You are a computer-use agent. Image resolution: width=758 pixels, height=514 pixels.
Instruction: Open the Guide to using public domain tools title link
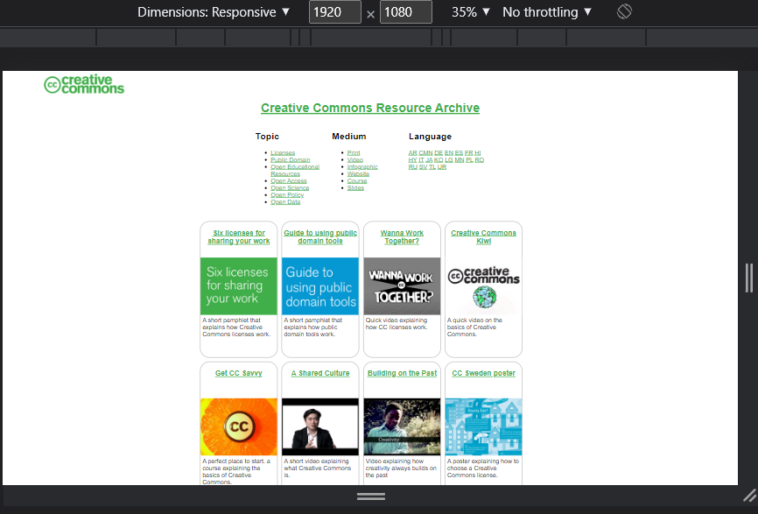(320, 237)
